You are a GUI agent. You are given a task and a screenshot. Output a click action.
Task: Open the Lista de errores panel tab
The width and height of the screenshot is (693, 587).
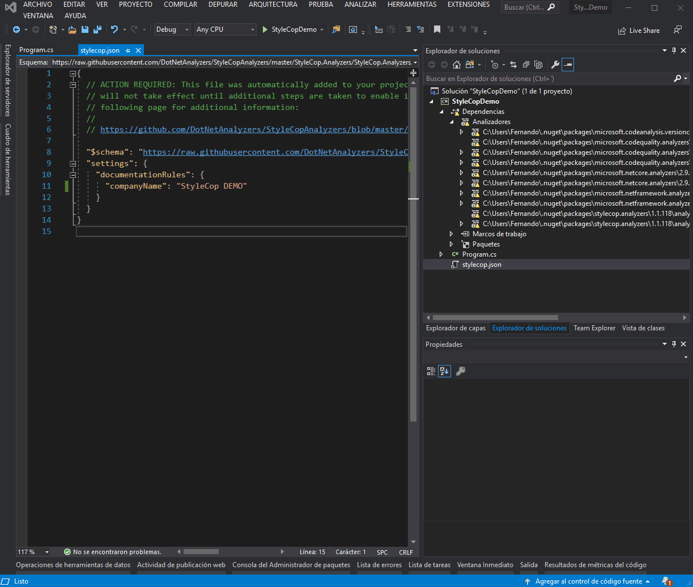379,565
